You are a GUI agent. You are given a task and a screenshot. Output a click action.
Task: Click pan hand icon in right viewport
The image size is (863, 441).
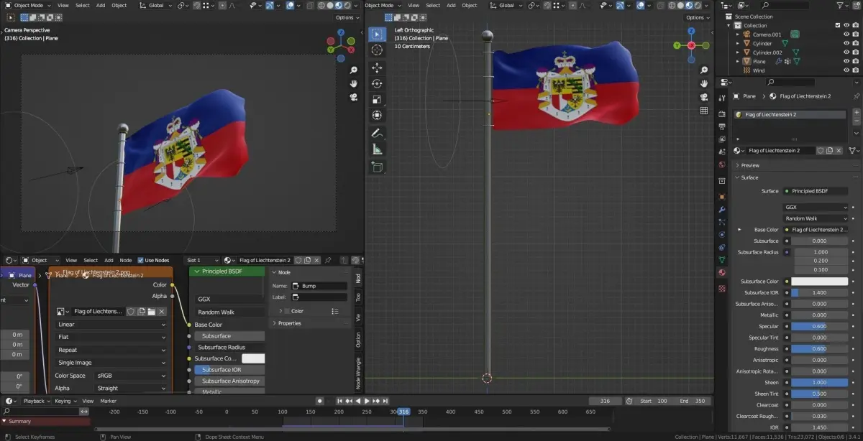point(704,83)
